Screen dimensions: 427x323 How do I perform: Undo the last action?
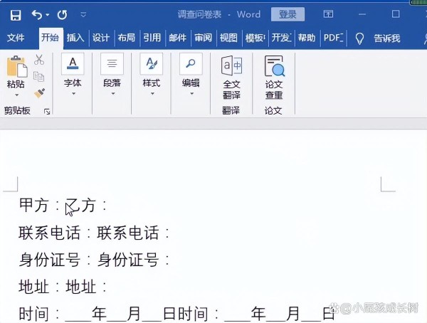[x=37, y=15]
